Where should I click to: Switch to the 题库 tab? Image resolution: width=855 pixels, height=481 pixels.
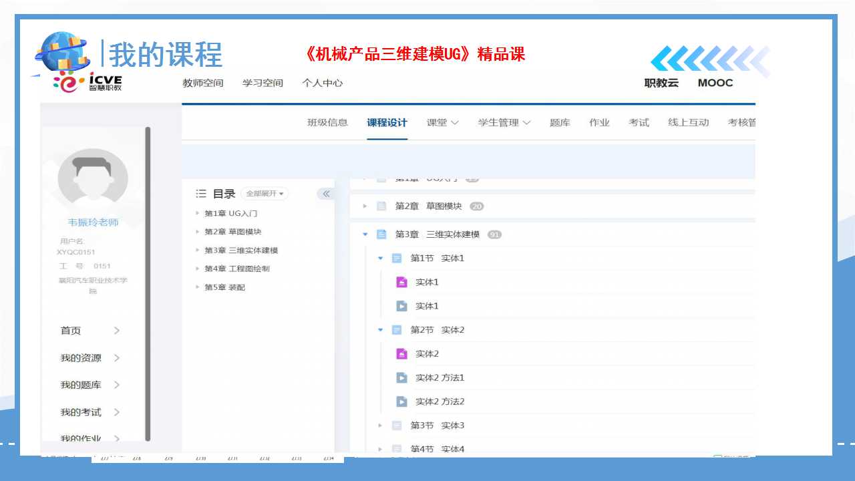(560, 122)
